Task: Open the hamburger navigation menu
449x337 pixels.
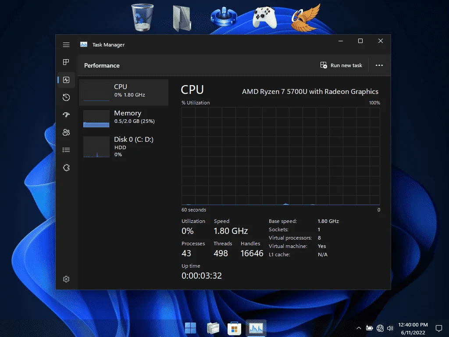Action: tap(66, 45)
